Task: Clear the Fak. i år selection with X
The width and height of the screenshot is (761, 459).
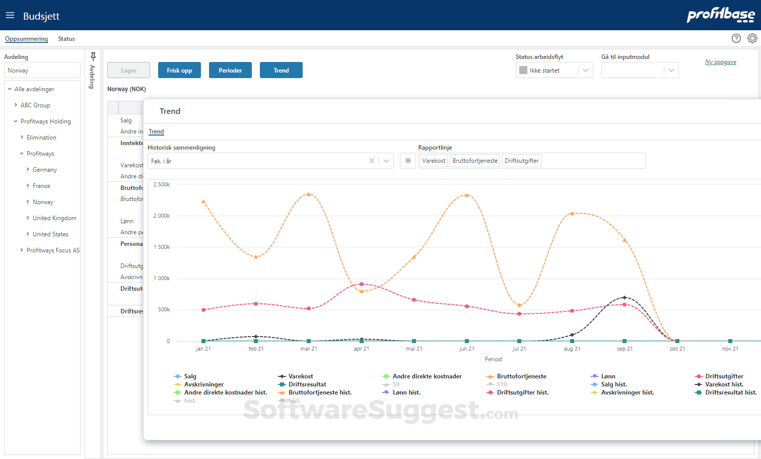Action: 372,160
